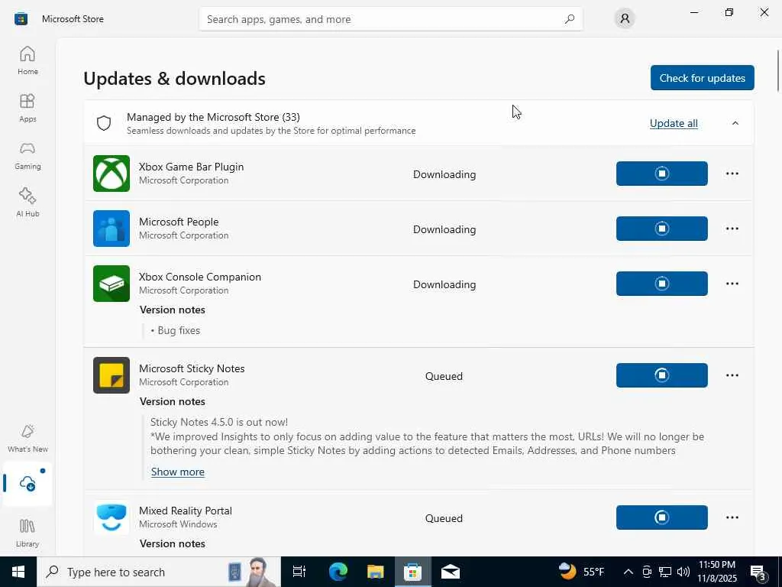
Task: Open the weather widget showing 55°F
Action: pos(581,572)
